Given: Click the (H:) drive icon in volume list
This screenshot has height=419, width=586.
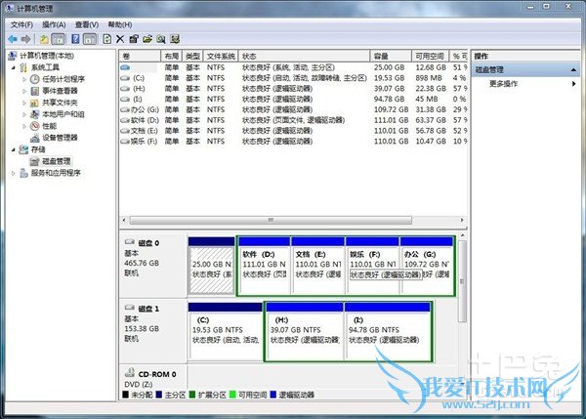Looking at the screenshot, I should pos(125,89).
